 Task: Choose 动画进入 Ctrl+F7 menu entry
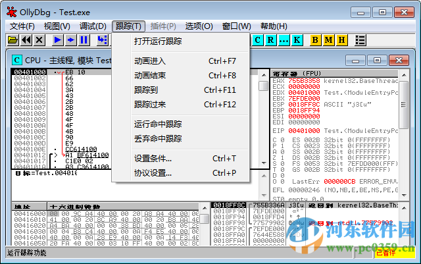tap(181, 61)
